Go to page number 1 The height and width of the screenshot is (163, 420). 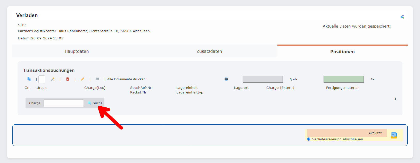click(x=395, y=99)
